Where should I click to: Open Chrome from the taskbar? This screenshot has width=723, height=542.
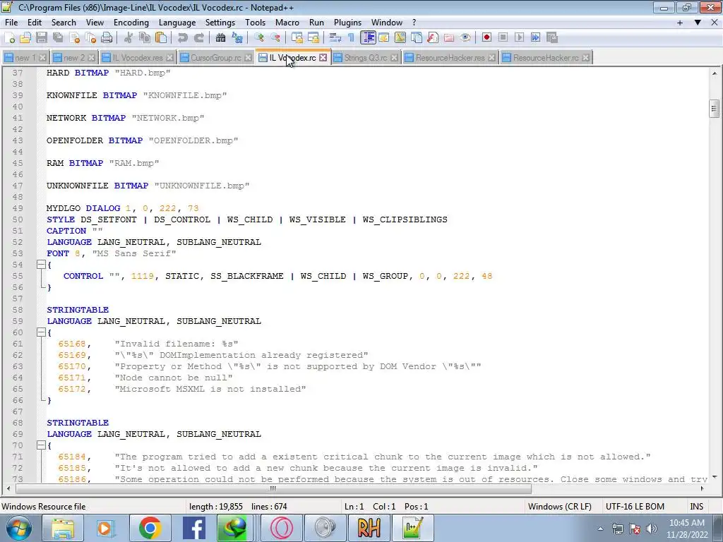(x=150, y=528)
